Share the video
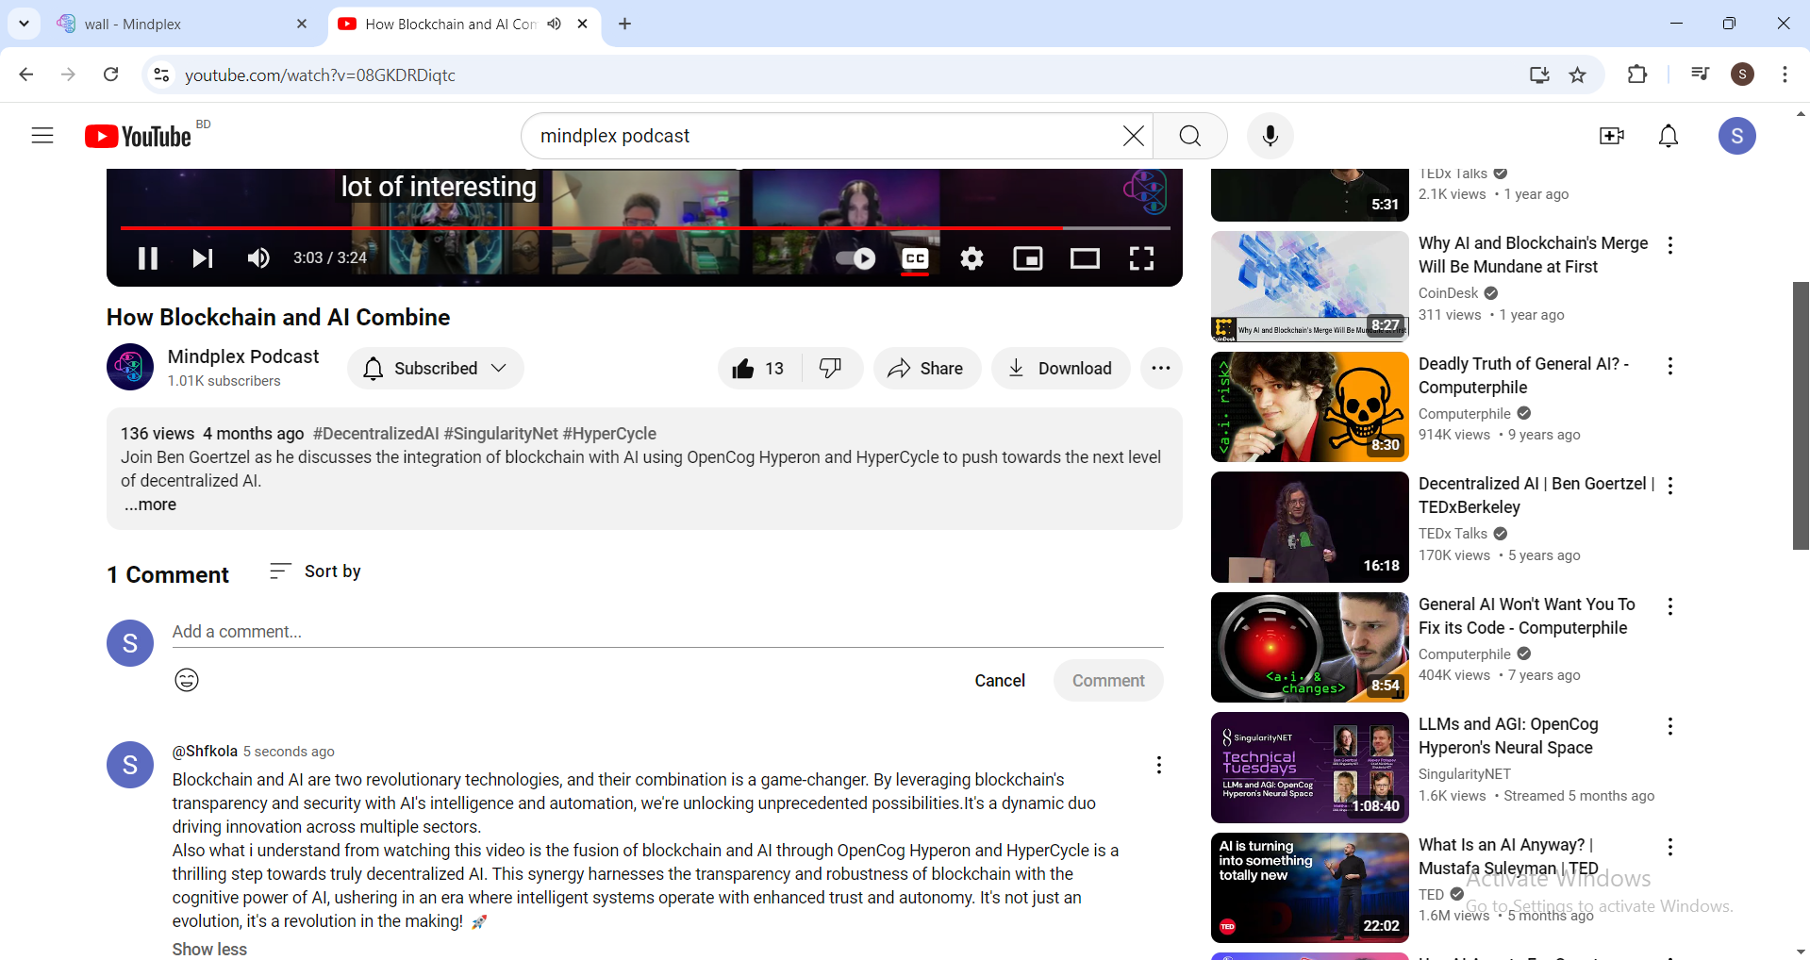The height and width of the screenshot is (960, 1810). pyautogui.click(x=926, y=369)
